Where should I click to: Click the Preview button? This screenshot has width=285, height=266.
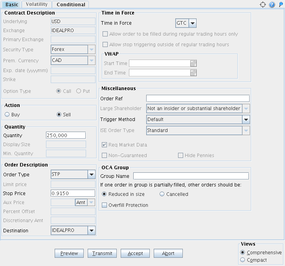(x=69, y=253)
